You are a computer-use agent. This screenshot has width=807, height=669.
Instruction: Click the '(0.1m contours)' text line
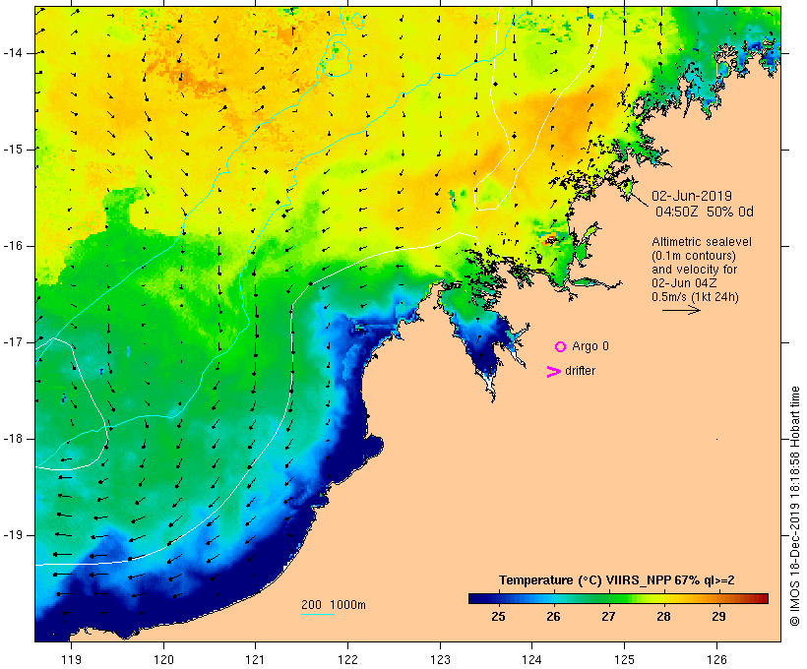click(x=693, y=256)
